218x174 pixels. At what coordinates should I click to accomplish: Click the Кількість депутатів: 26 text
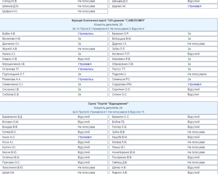coord(108,25)
